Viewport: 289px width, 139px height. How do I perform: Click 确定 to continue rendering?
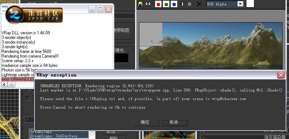(145, 123)
